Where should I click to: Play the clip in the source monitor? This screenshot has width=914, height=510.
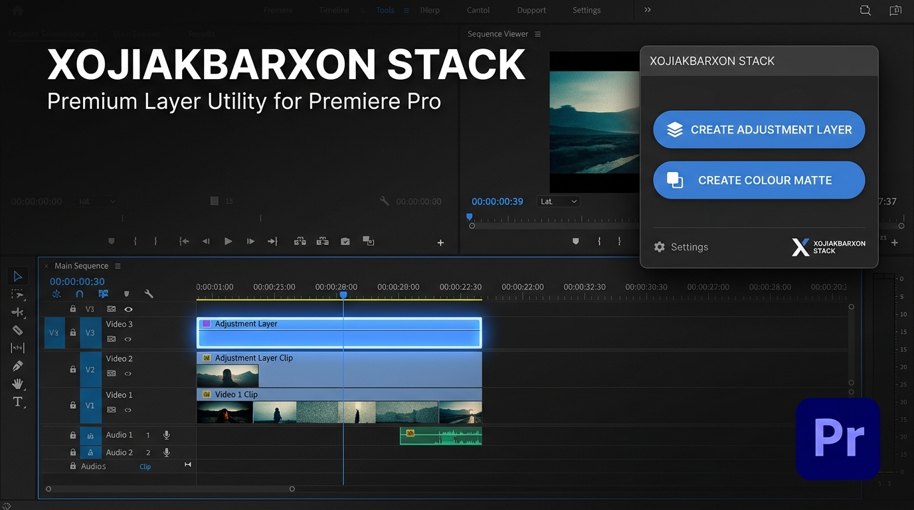tap(228, 242)
